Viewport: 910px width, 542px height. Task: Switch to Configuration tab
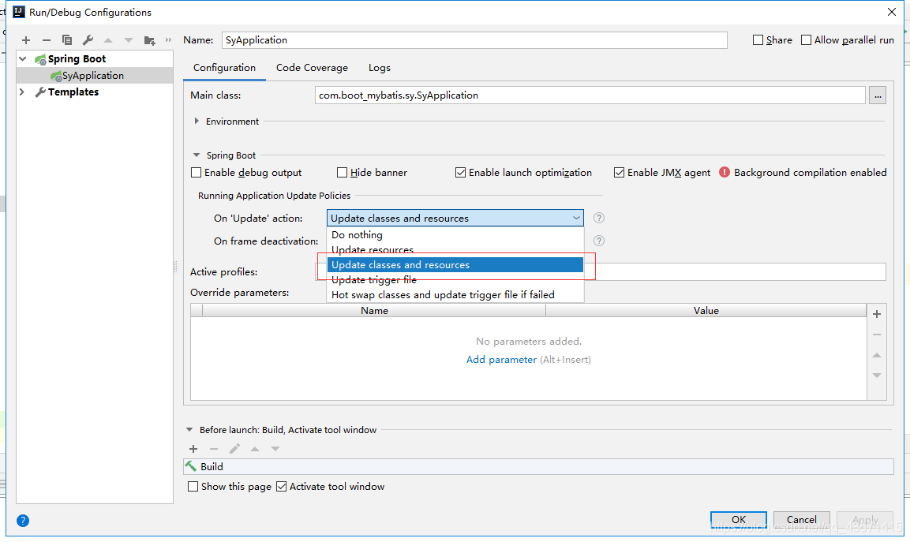tap(225, 67)
